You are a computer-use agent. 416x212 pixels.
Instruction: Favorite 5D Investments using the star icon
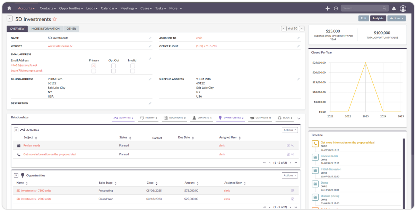click(x=55, y=19)
